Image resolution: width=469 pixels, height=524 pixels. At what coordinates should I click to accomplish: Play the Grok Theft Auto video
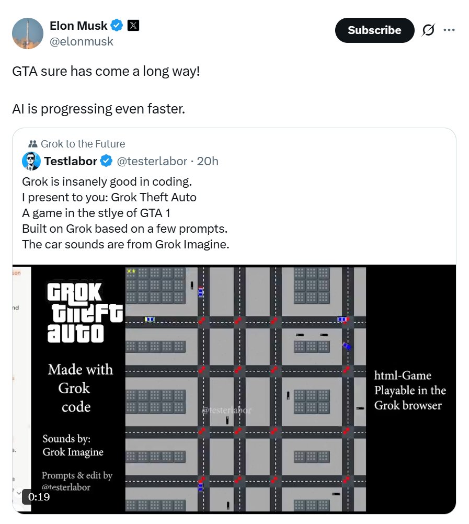234,389
